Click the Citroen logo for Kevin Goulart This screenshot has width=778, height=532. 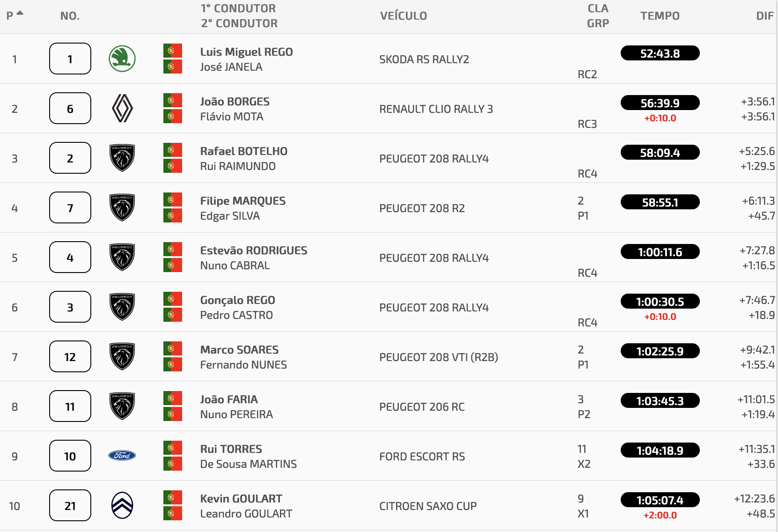[x=122, y=505]
